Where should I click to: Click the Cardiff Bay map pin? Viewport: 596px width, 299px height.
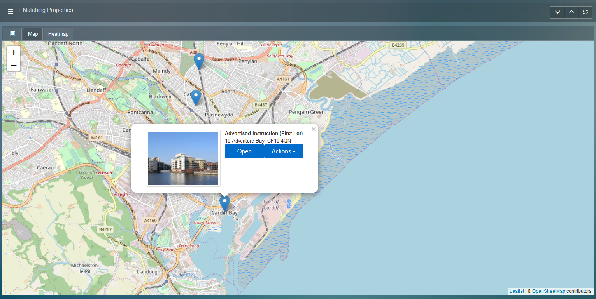[x=224, y=203]
